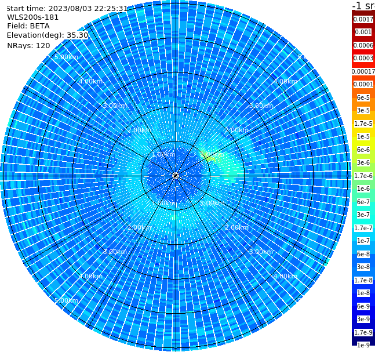Click the 0.0001 colorbar tick label
The height and width of the screenshot is (352, 375).
(x=363, y=84)
